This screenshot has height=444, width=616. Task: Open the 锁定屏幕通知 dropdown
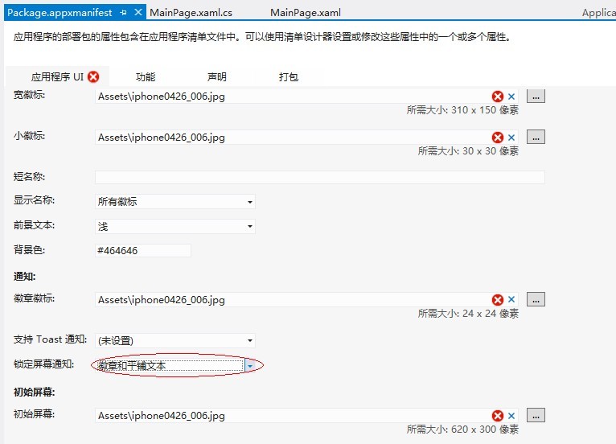(x=250, y=366)
